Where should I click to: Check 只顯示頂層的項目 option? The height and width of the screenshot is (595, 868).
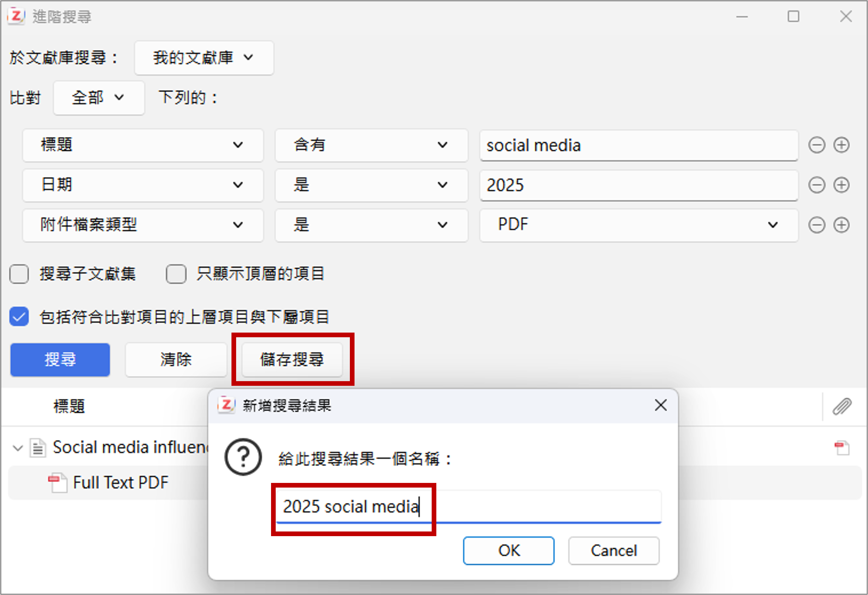point(176,274)
